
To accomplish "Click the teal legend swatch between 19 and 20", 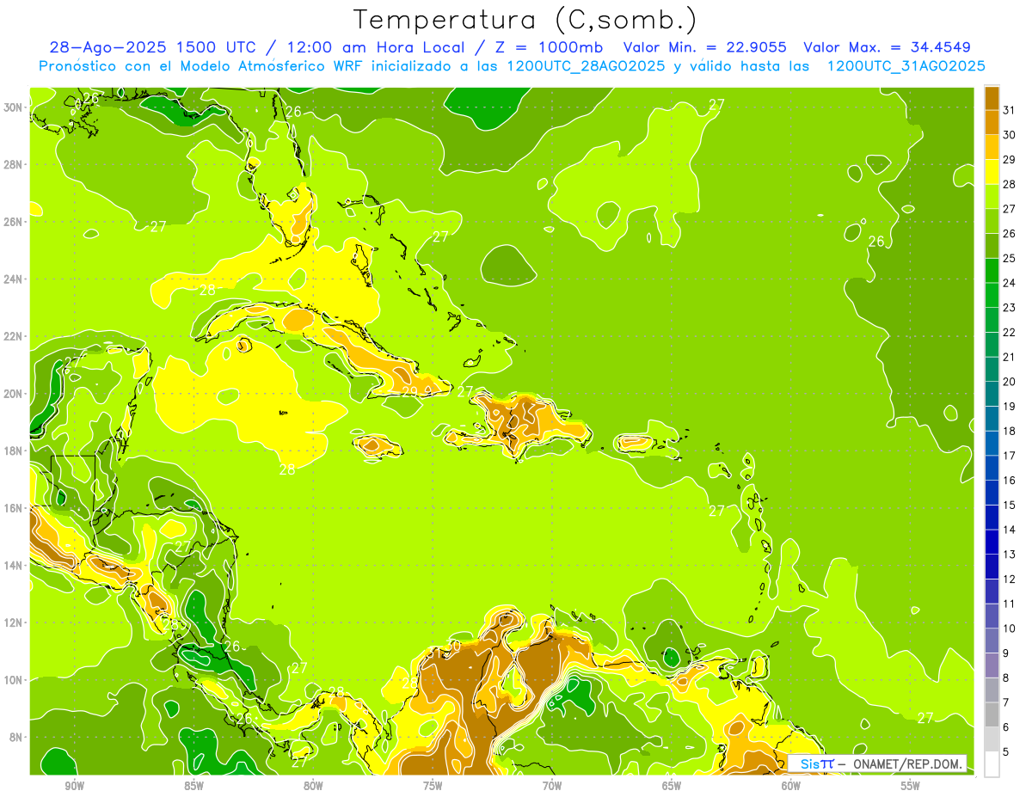I will 992,394.
